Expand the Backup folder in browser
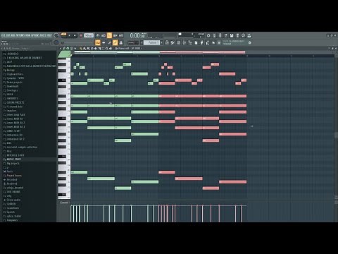Viewport: 338px width, 254px height. [11, 70]
